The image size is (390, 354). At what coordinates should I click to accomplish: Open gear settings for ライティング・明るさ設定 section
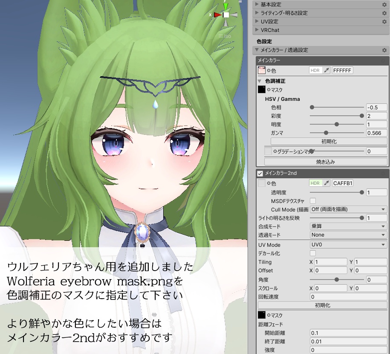click(x=384, y=13)
